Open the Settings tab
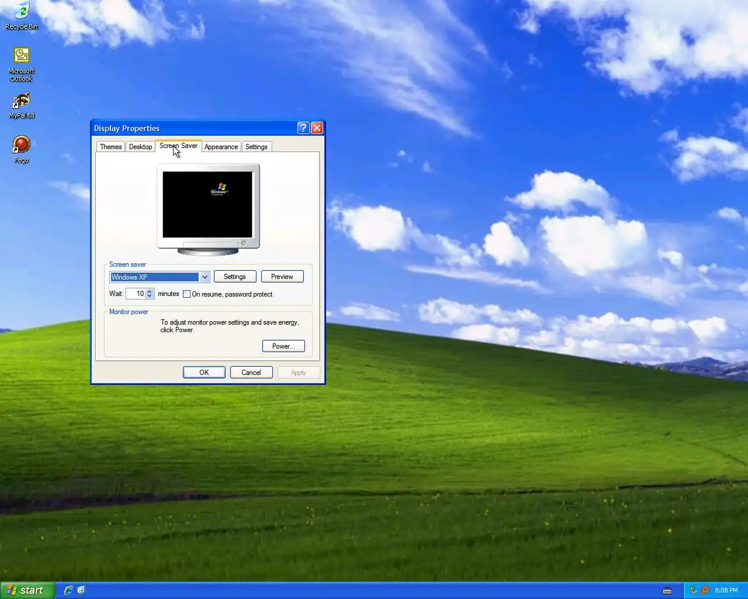Image resolution: width=748 pixels, height=599 pixels. 256,147
